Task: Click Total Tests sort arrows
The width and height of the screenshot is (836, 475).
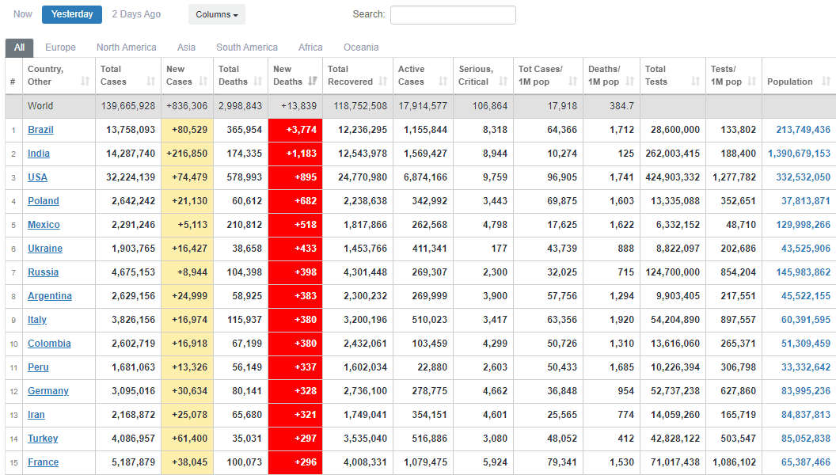Action: 696,82
